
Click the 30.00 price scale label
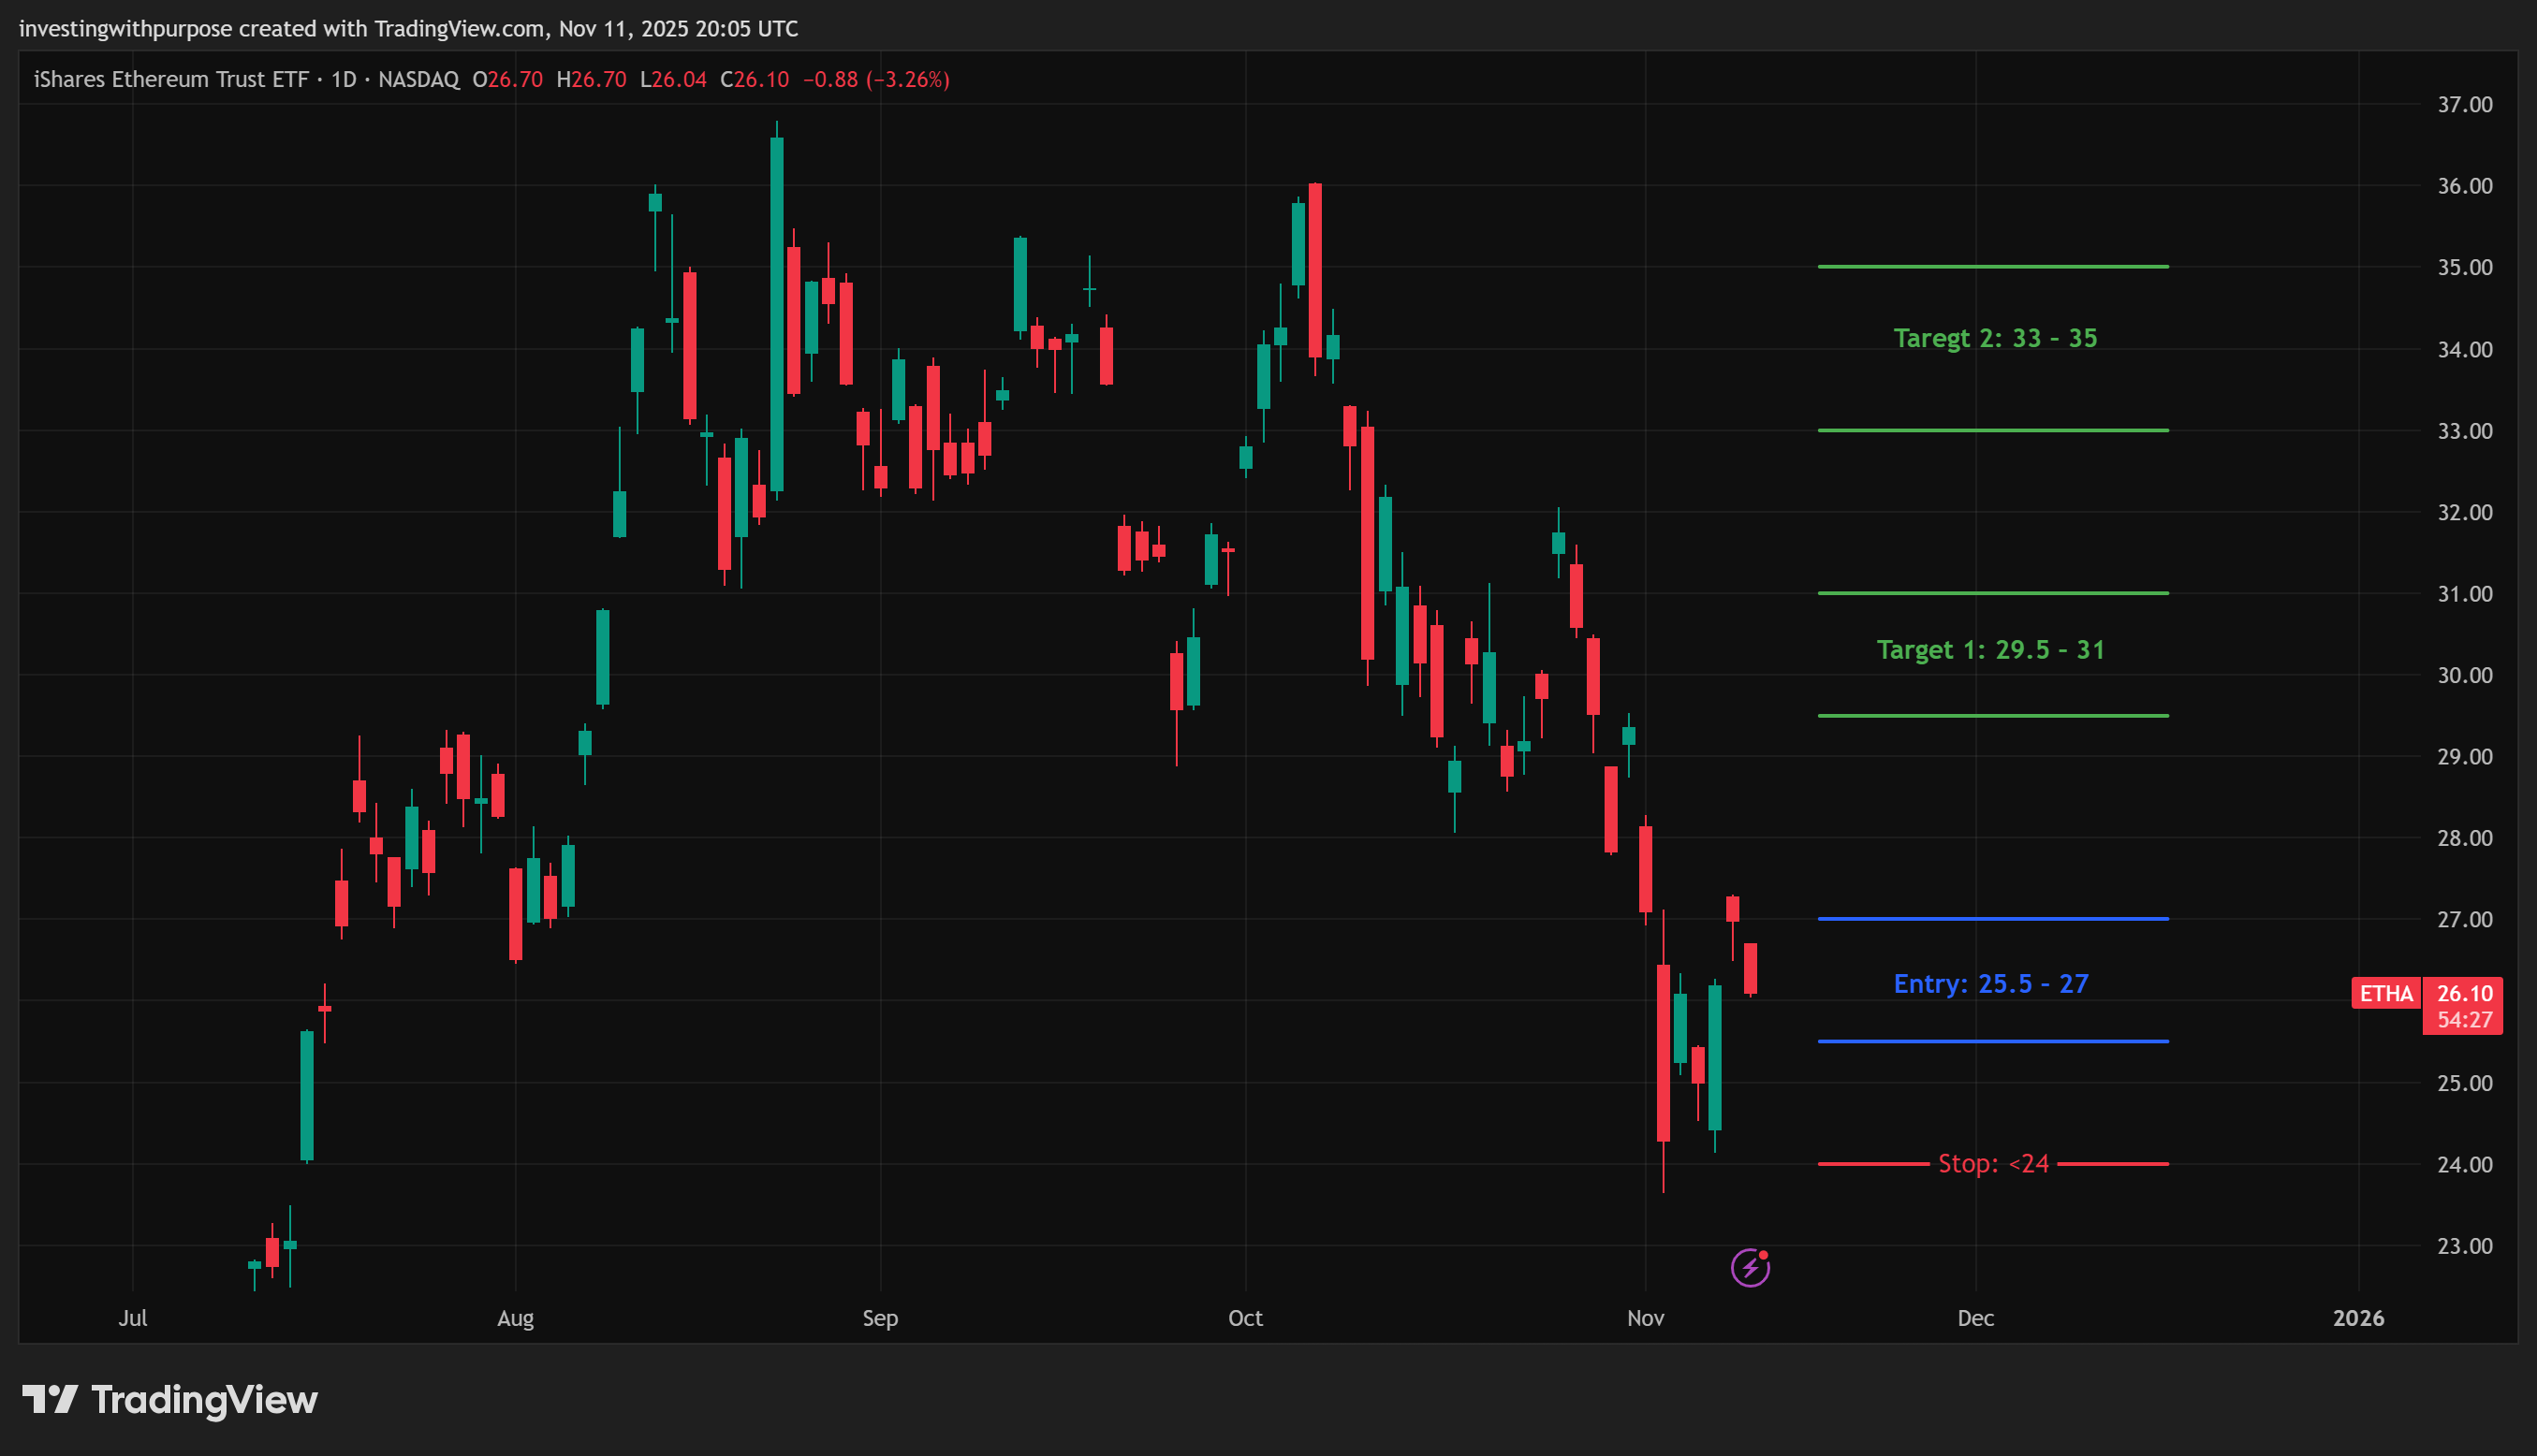point(2464,675)
